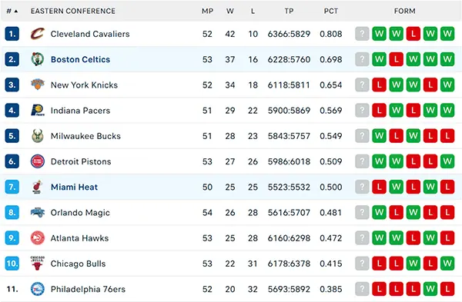Click the Philadelphia 76ers green W form badge

[430, 289]
